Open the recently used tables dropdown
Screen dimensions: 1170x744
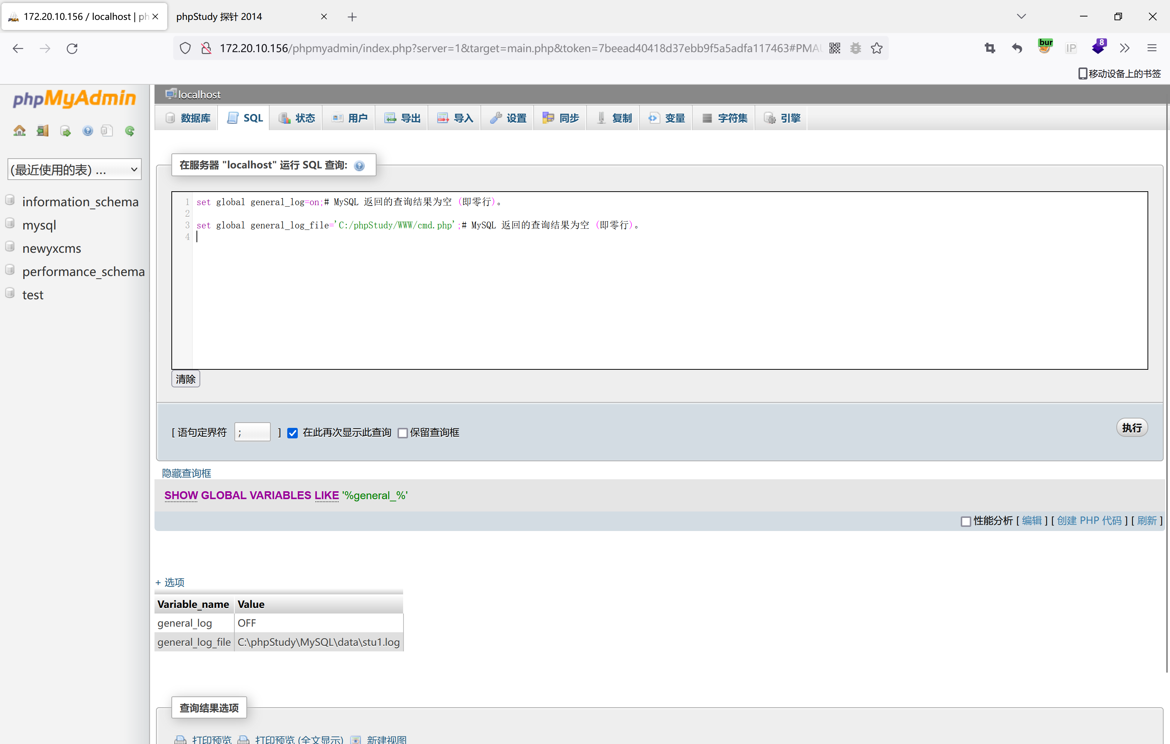(x=74, y=169)
